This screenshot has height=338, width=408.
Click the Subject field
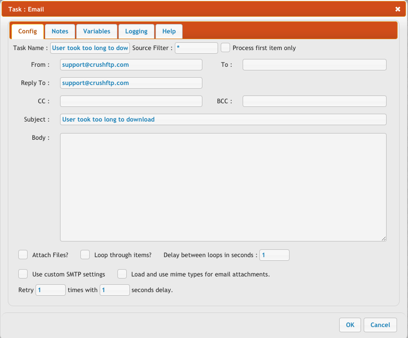[223, 119]
